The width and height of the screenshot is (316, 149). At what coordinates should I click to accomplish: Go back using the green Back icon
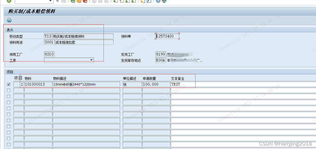click(73, 1)
